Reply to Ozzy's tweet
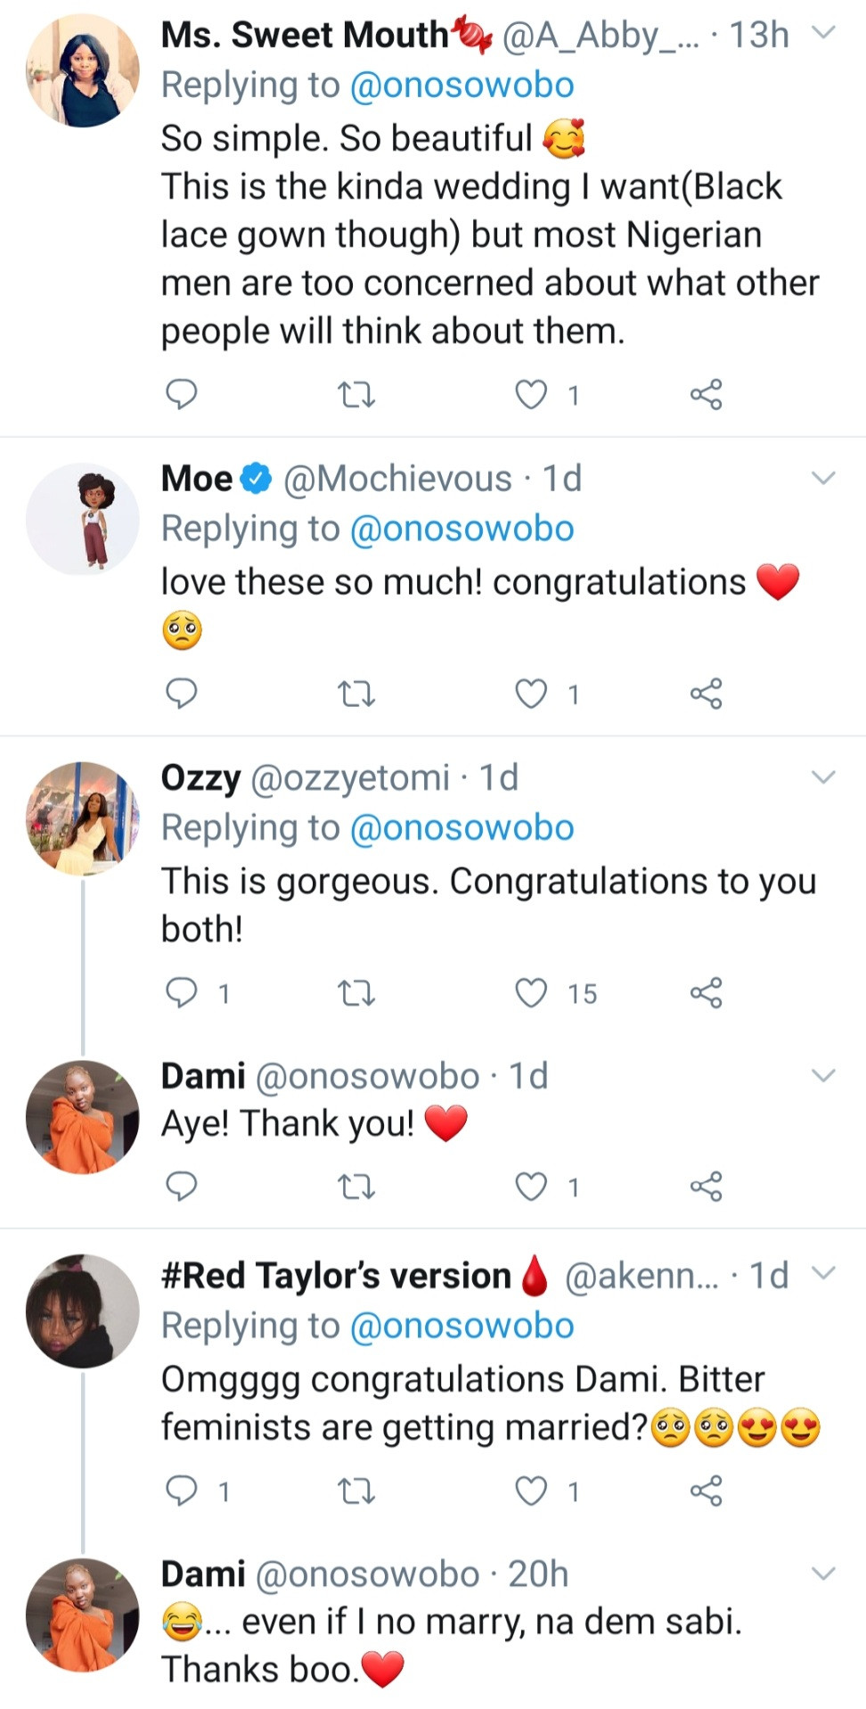The height and width of the screenshot is (1709, 866). 182,992
